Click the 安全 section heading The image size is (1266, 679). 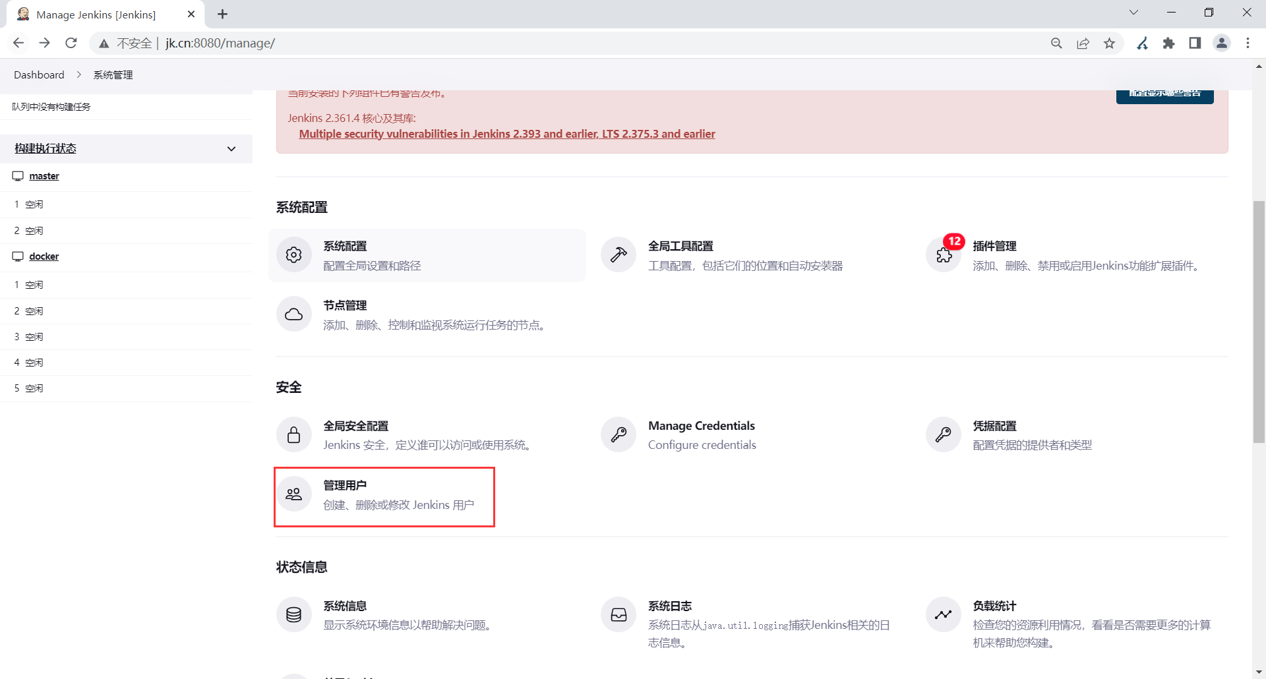coord(289,387)
